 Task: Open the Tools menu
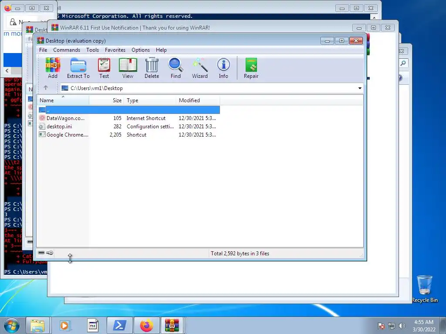(x=92, y=50)
